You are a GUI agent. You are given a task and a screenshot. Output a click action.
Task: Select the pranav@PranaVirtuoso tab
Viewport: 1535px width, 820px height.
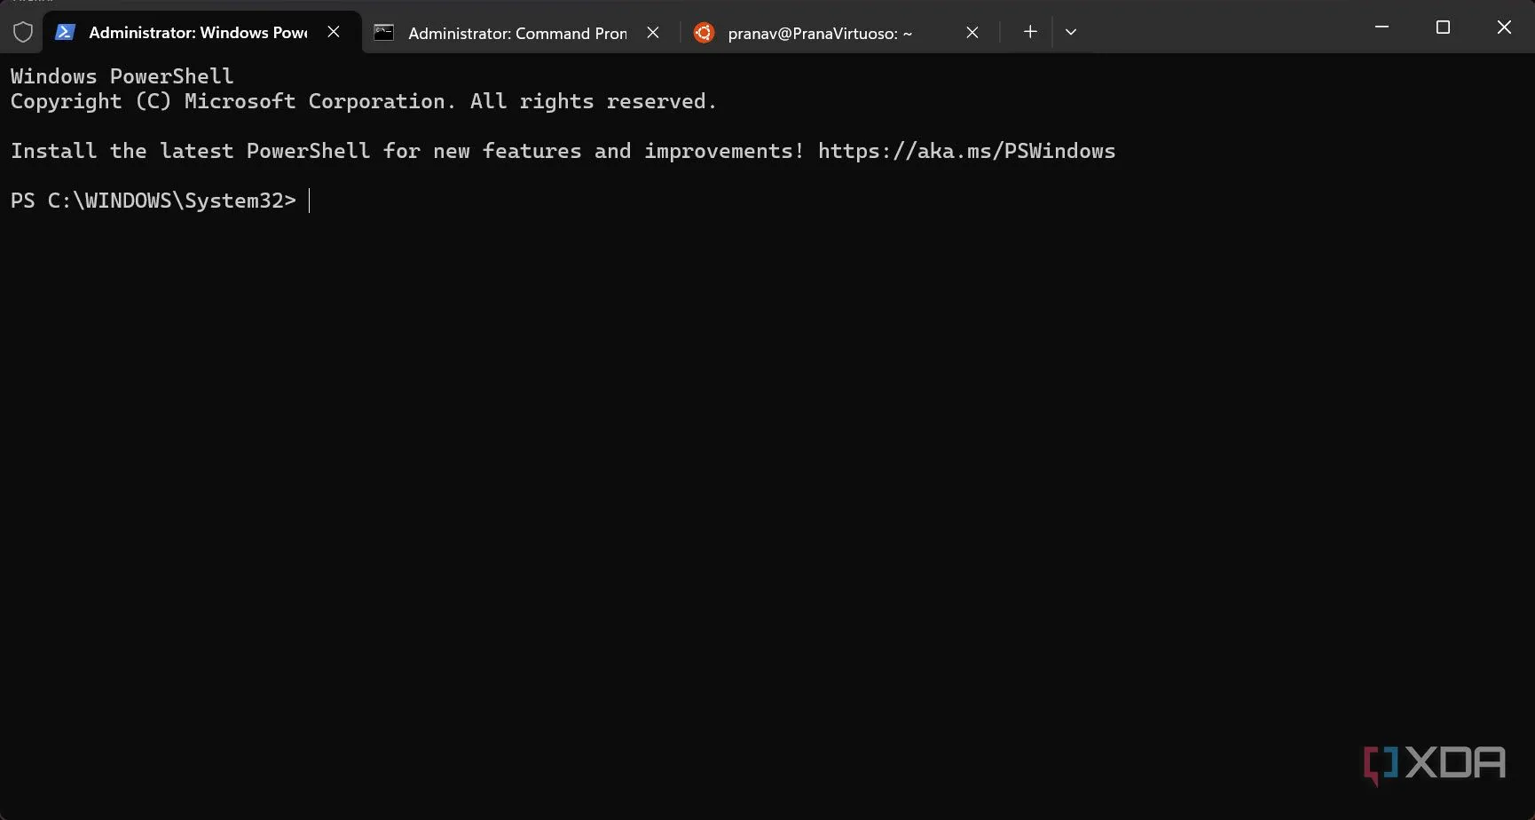[x=819, y=33]
